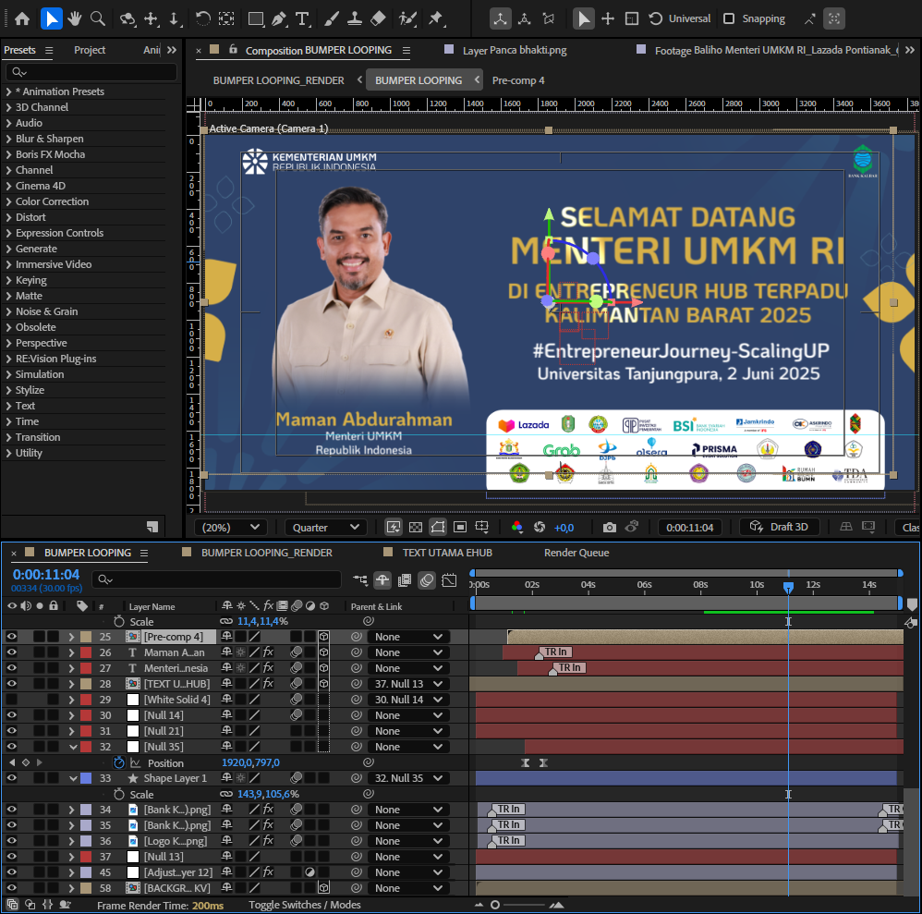Select the Pan camera tool
Viewport: 922px width, 914px height.
tap(152, 18)
